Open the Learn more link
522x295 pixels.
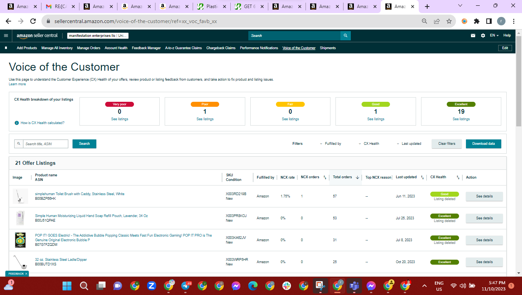click(17, 84)
